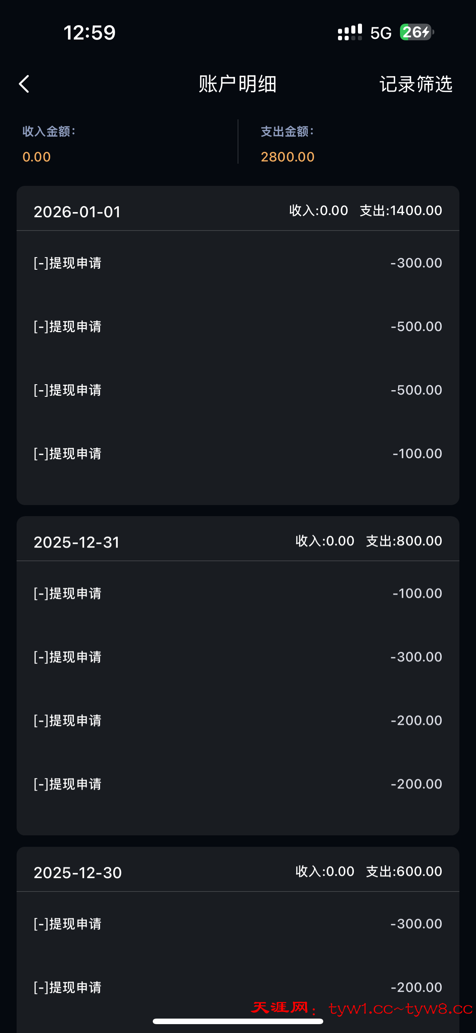The image size is (476, 1033).
Task: Tap the 支出:1400.00 daily summary
Action: click(401, 211)
